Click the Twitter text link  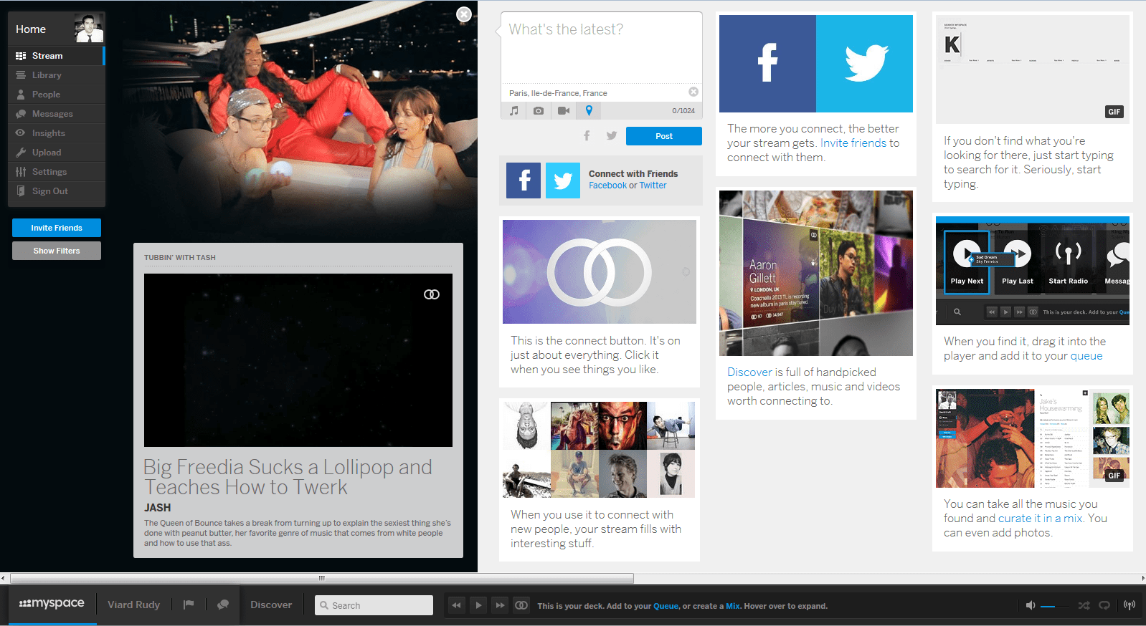coord(653,186)
